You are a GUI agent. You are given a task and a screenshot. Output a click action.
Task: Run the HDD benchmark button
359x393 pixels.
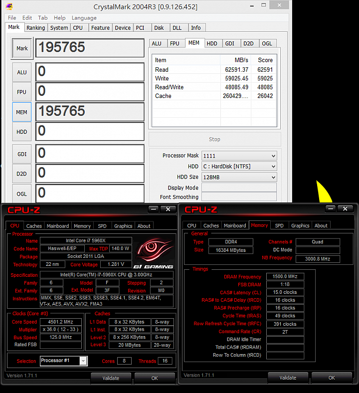(22, 132)
